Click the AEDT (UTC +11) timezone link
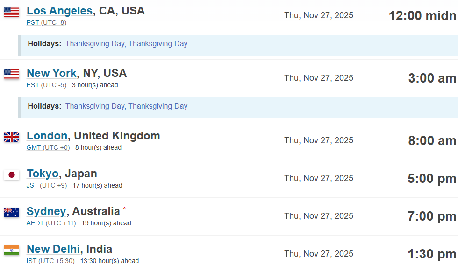458x271 pixels. (x=51, y=223)
